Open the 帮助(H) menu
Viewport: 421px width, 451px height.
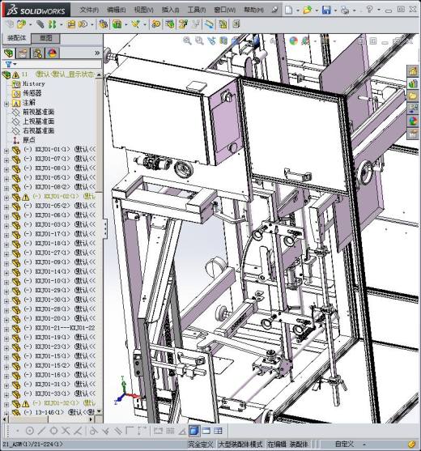point(253,10)
